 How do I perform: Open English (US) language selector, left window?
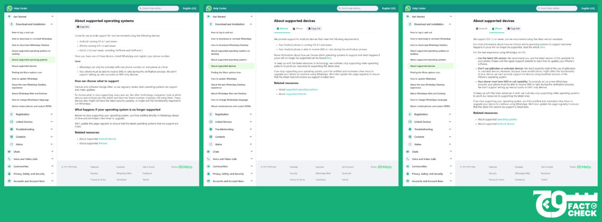(189, 8)
